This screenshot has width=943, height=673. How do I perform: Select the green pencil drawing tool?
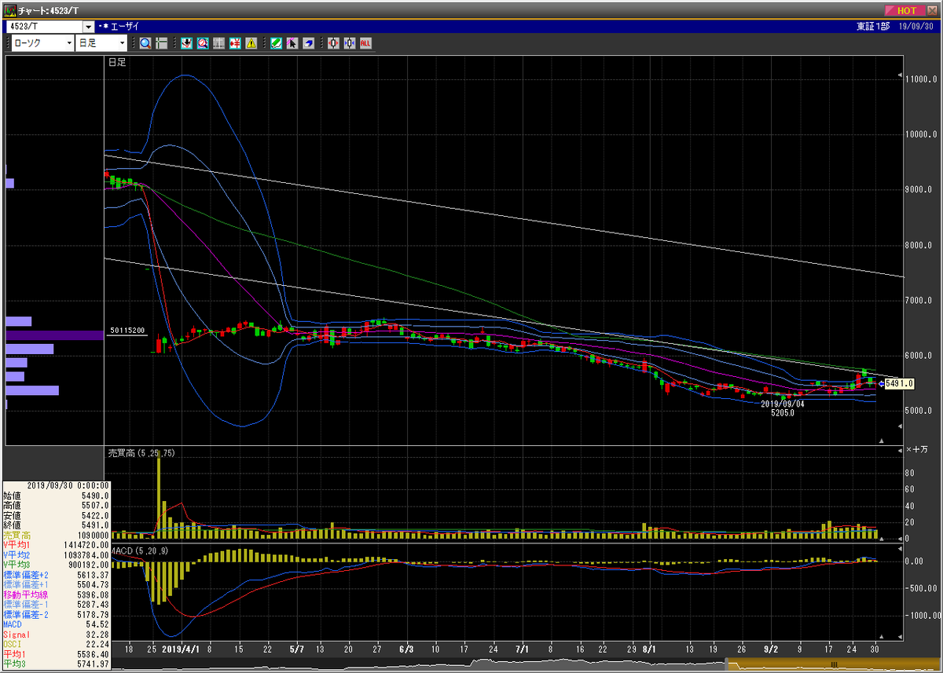coord(276,42)
